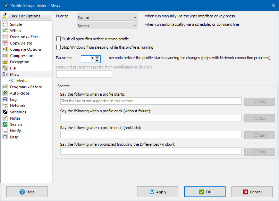Click the Compression icon in sidebar
279x201 pixels.
(x=5, y=56)
